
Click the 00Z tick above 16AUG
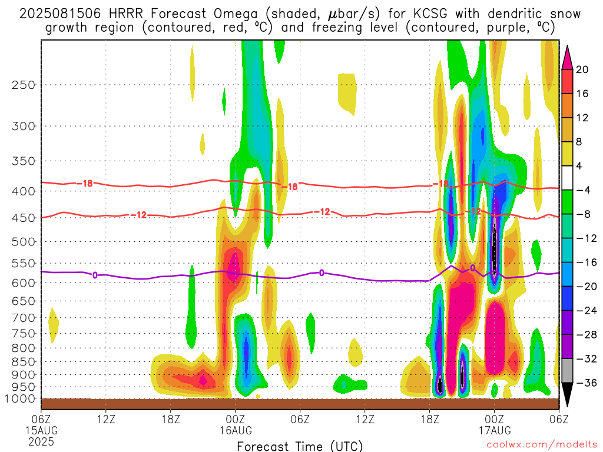click(x=236, y=419)
